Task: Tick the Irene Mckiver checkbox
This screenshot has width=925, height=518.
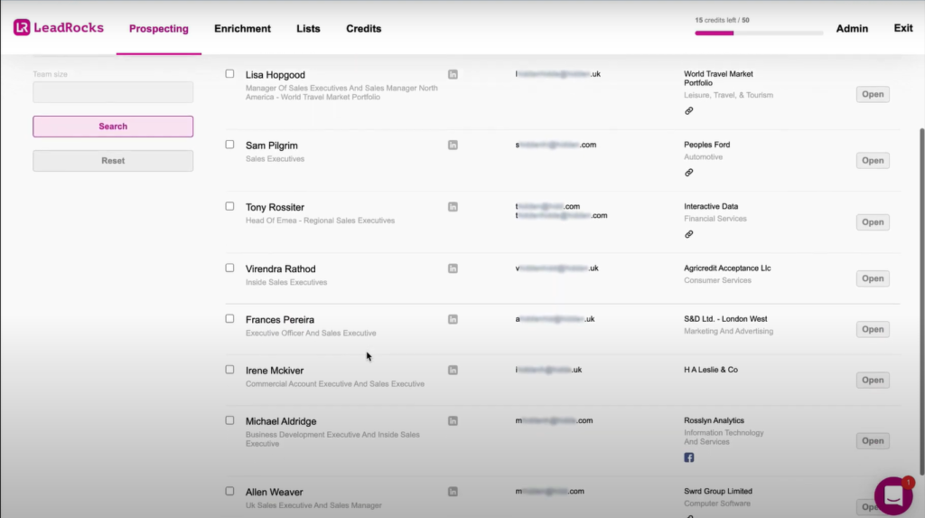Action: click(229, 370)
